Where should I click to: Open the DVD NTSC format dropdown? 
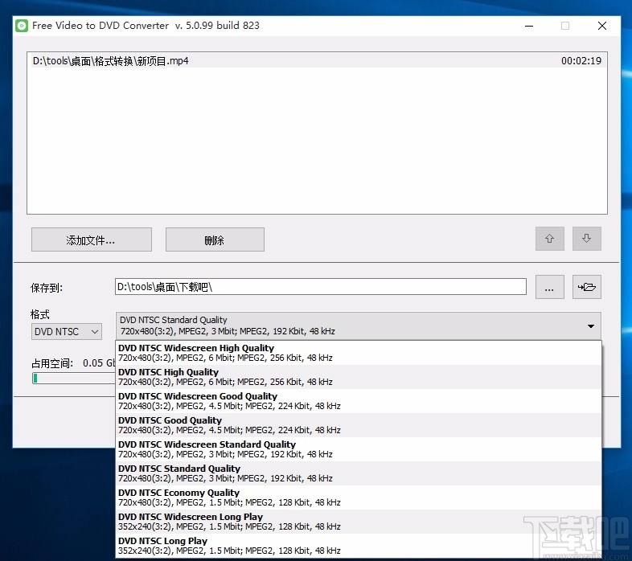(x=67, y=332)
